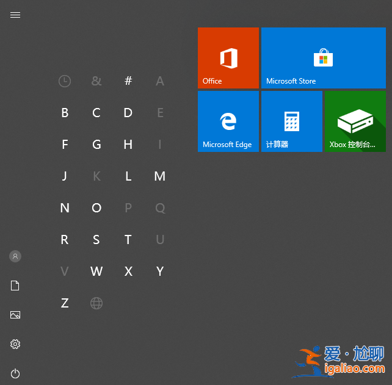Click the dimmed letter A

(160, 81)
